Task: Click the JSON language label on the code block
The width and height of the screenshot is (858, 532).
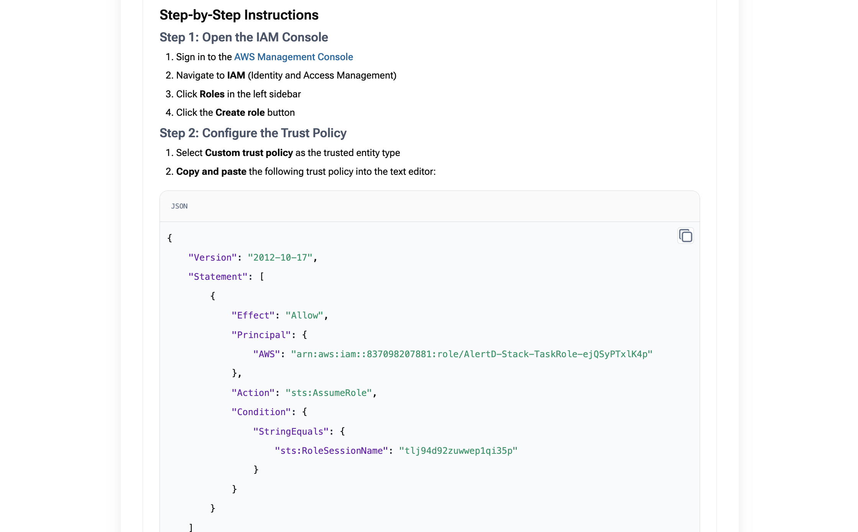Action: click(179, 206)
